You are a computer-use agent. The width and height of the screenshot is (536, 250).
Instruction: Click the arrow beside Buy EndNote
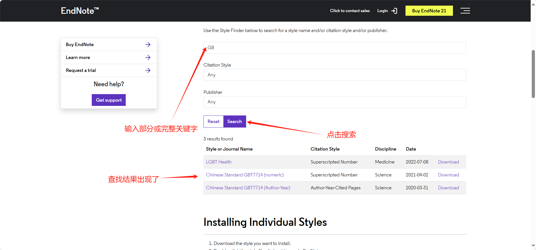pyautogui.click(x=148, y=44)
